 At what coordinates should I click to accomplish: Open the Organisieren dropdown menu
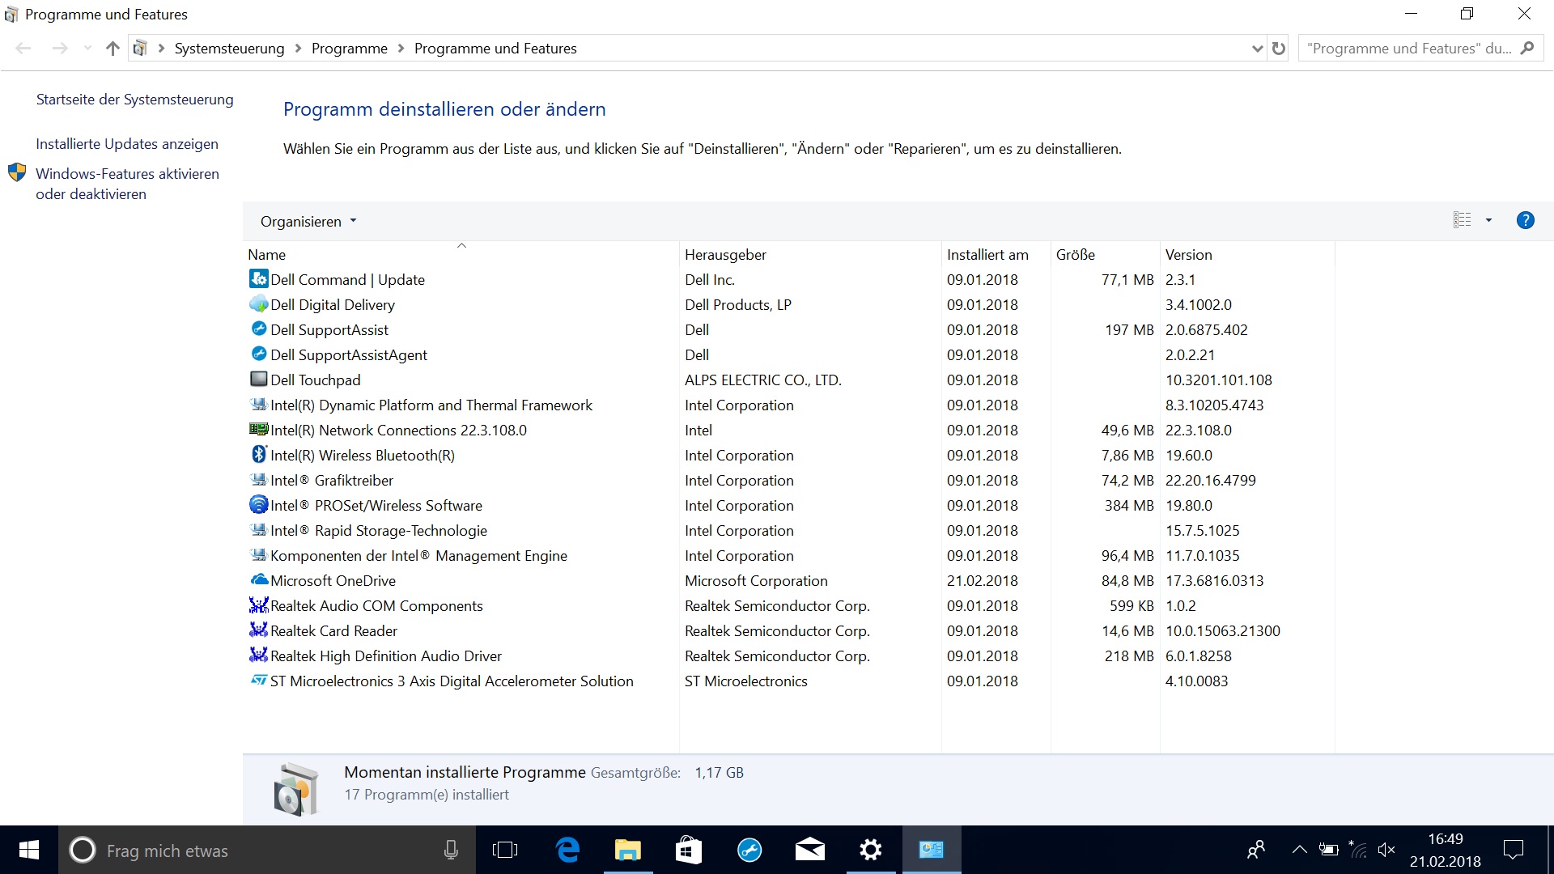tap(308, 221)
